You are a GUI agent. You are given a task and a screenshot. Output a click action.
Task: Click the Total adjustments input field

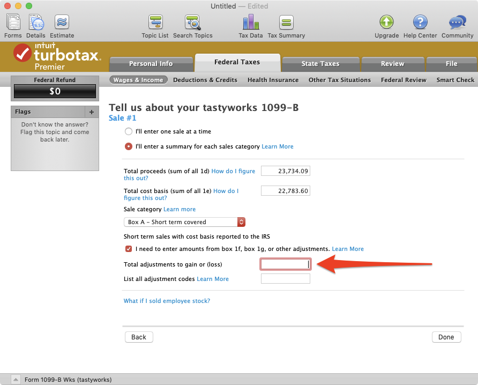point(285,264)
